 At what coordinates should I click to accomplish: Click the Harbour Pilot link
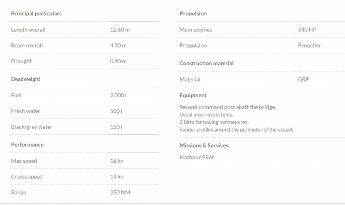point(197,157)
